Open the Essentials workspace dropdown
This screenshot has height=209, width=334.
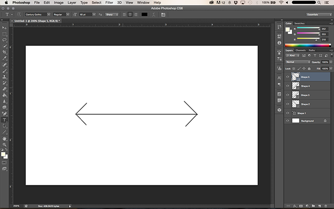319,14
